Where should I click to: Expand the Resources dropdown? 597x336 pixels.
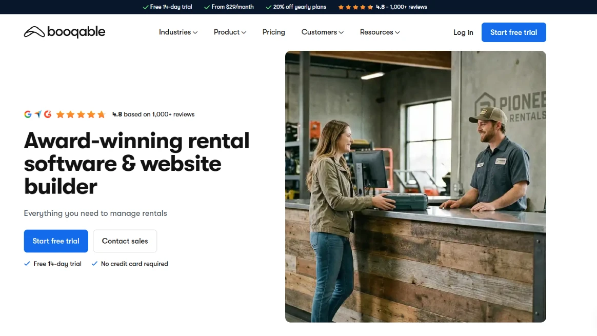(x=380, y=32)
